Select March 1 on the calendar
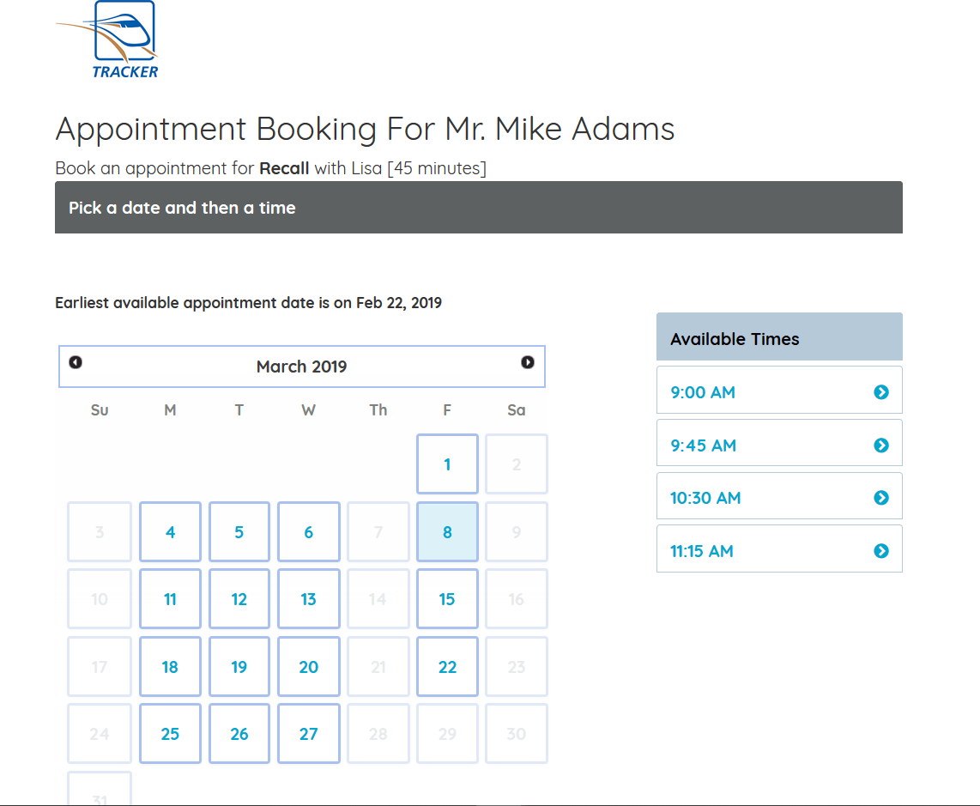980x806 pixels. pos(447,464)
